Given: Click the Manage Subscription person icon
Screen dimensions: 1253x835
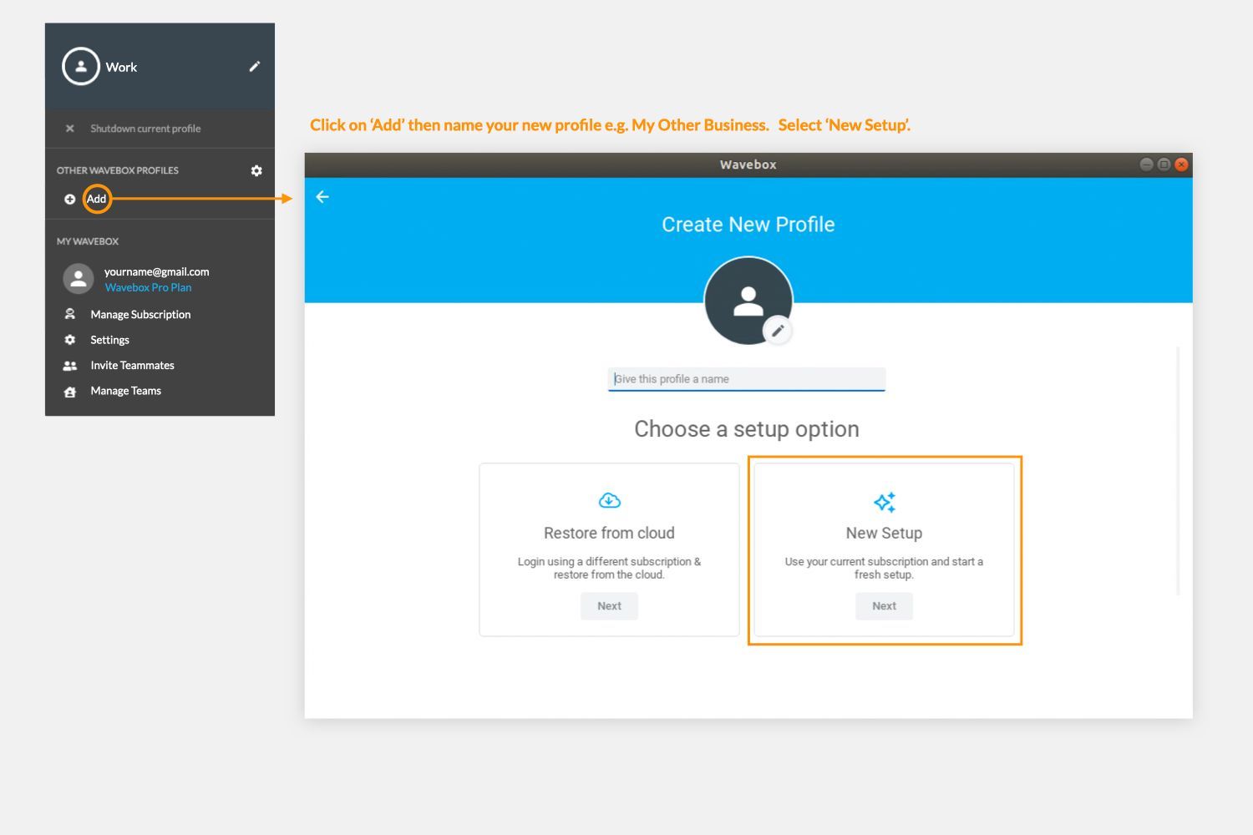Looking at the screenshot, I should tap(70, 315).
